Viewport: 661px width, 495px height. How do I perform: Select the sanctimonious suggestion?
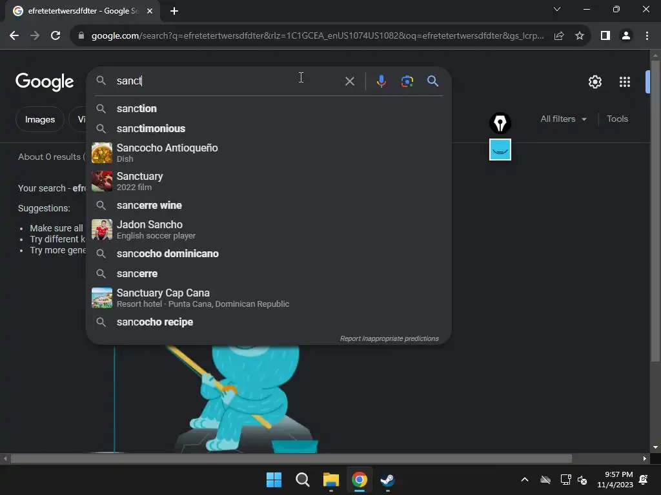coord(269,128)
